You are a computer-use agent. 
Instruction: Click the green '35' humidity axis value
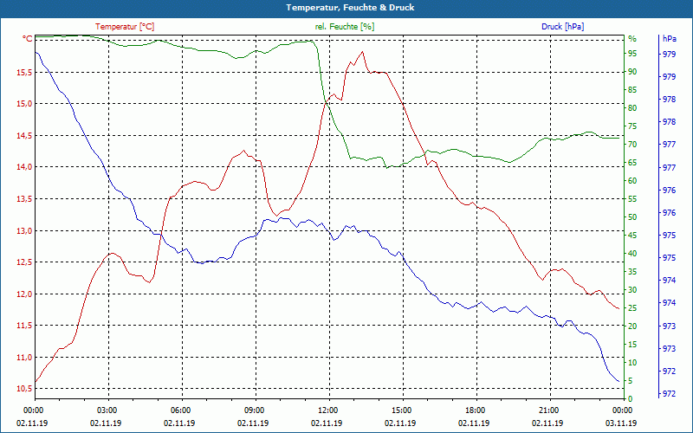coord(632,272)
